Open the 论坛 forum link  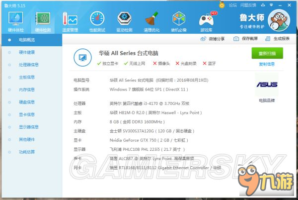(233, 5)
